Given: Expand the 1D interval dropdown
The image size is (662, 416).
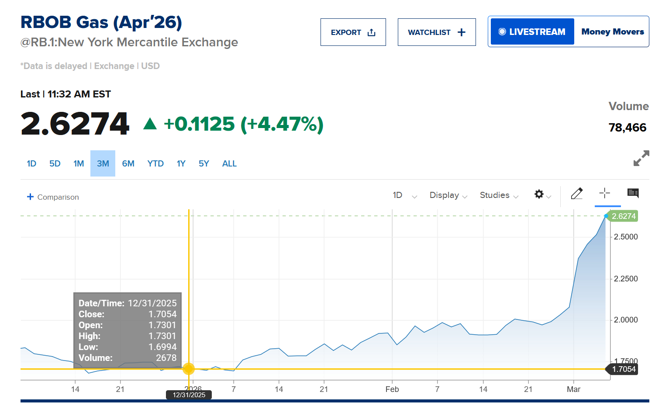Looking at the screenshot, I should pos(404,195).
